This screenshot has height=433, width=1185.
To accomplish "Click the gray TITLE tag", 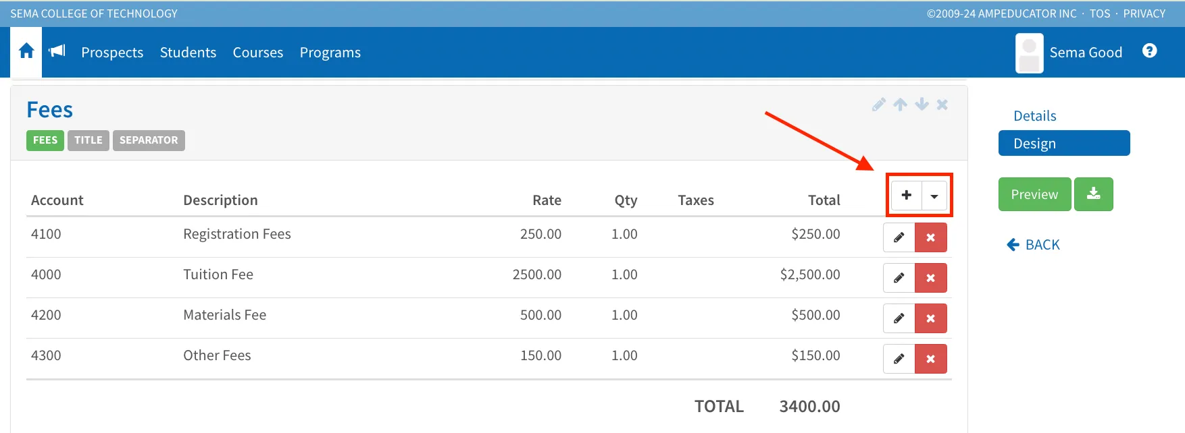I will pyautogui.click(x=89, y=140).
